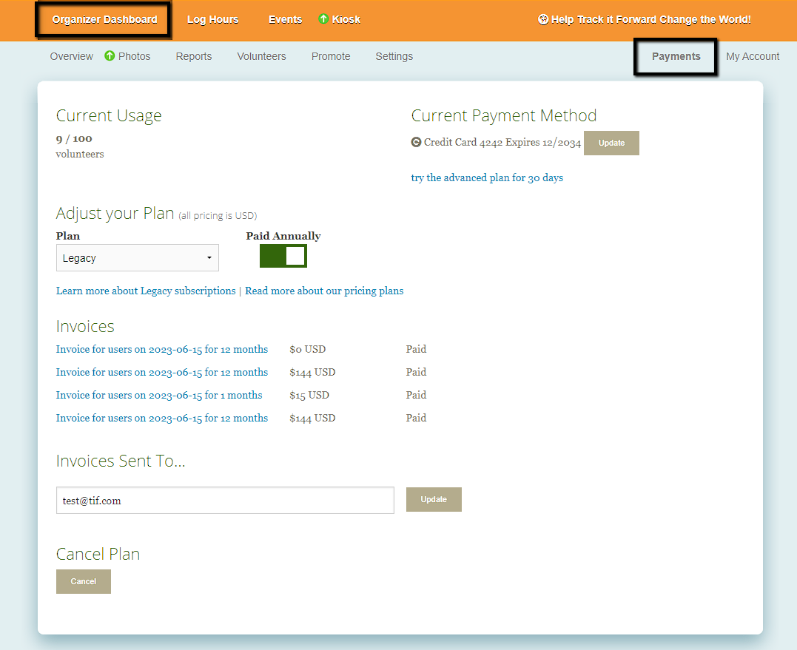Click Update next to the credit card

611,143
